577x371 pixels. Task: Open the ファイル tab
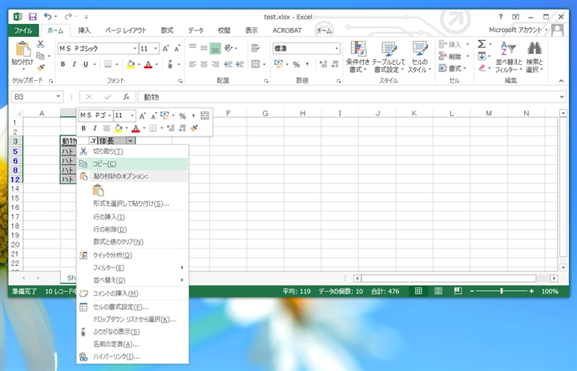(x=23, y=30)
